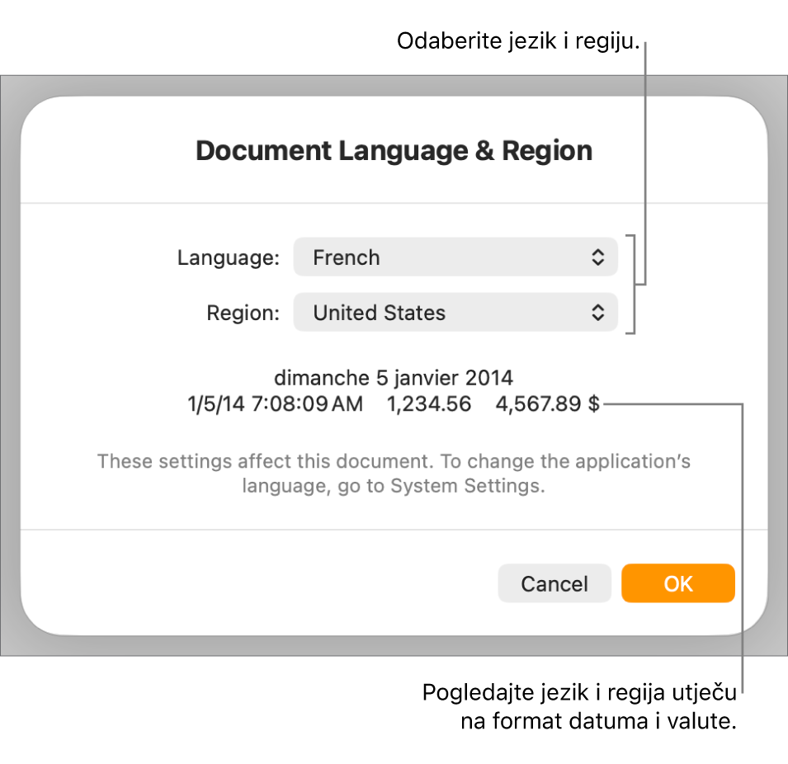
Task: Click the chevron icon on the Region selector
Action: [600, 312]
